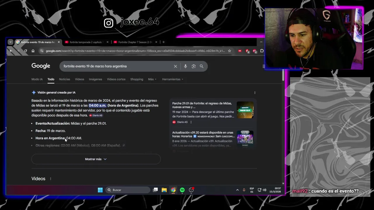Open the three-dot menu beside Videos heading
The width and height of the screenshot is (374, 210).
click(x=51, y=178)
